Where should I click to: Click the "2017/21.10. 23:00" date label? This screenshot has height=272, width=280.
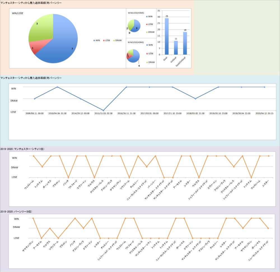172,113
